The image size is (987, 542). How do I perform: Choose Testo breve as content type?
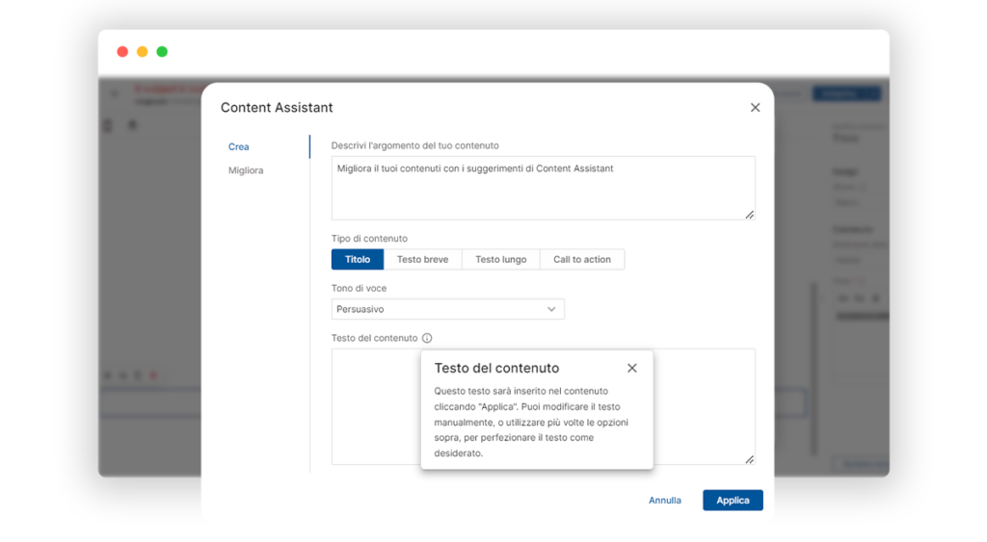pyautogui.click(x=422, y=259)
